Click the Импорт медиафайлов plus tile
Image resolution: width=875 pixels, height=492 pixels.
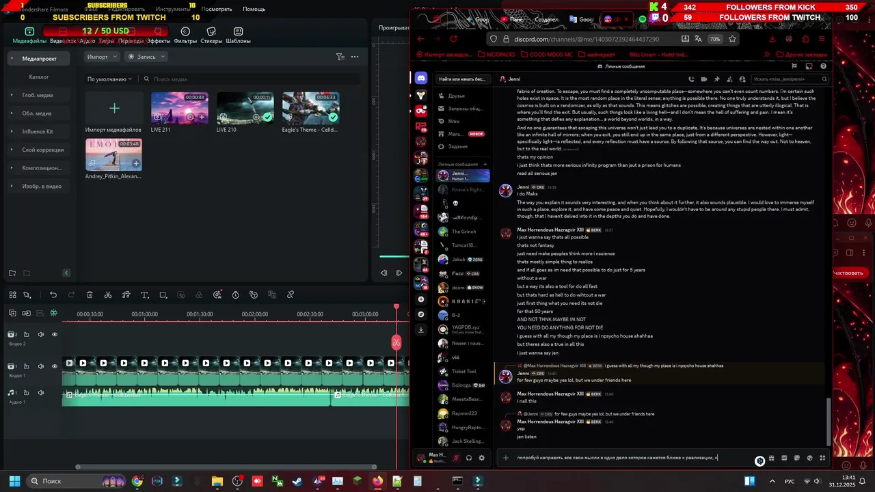(114, 108)
